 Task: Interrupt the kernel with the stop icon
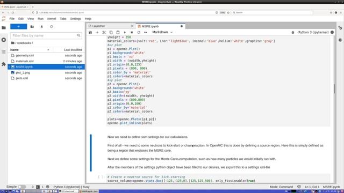click(x=132, y=32)
